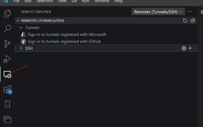Open the Remotes (Tunnels/SSH) dropdown

coord(158,12)
